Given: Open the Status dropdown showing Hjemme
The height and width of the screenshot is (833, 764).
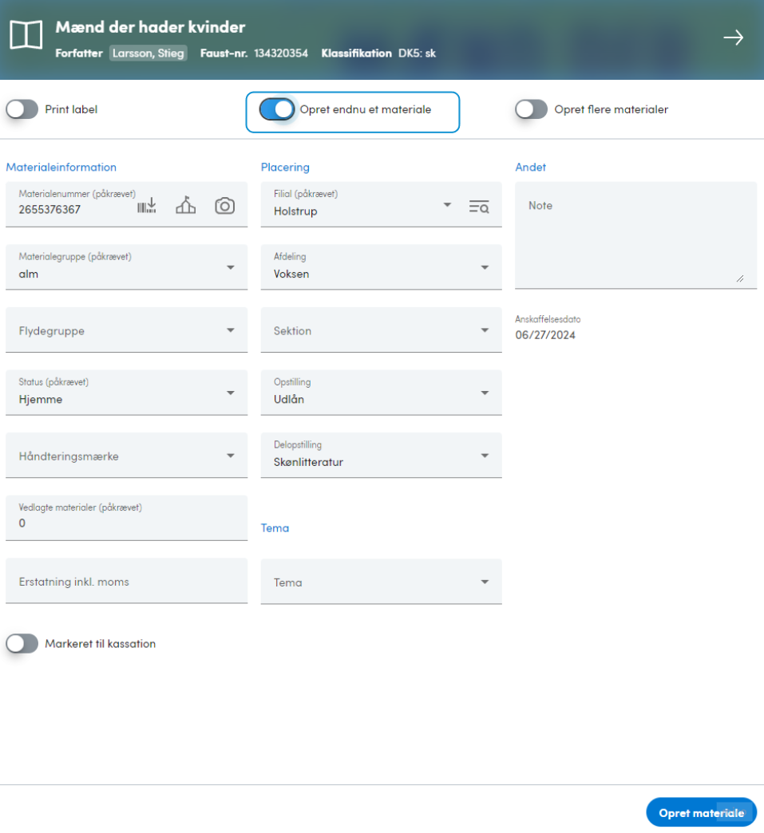Looking at the screenshot, I should click(x=127, y=393).
